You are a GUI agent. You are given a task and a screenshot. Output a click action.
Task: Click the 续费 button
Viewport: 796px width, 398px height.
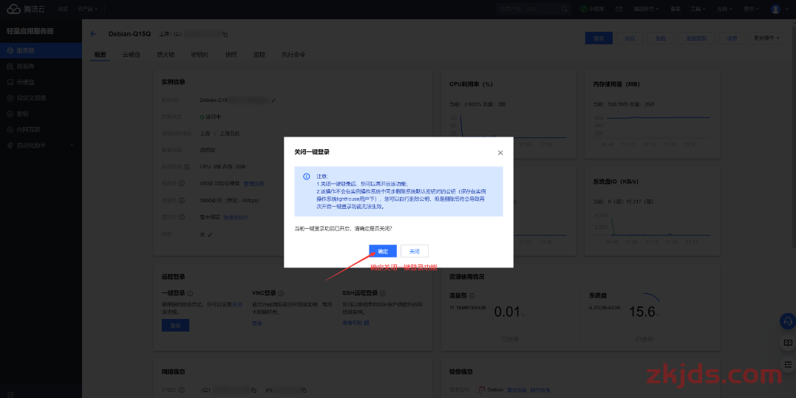732,38
